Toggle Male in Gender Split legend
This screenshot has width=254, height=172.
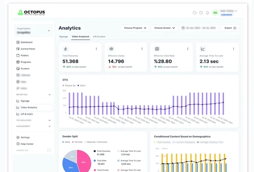[66, 142]
